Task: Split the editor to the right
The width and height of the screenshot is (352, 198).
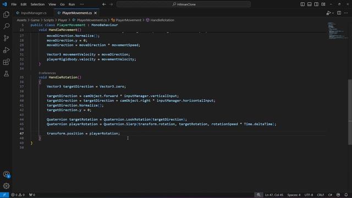Action: point(339,13)
